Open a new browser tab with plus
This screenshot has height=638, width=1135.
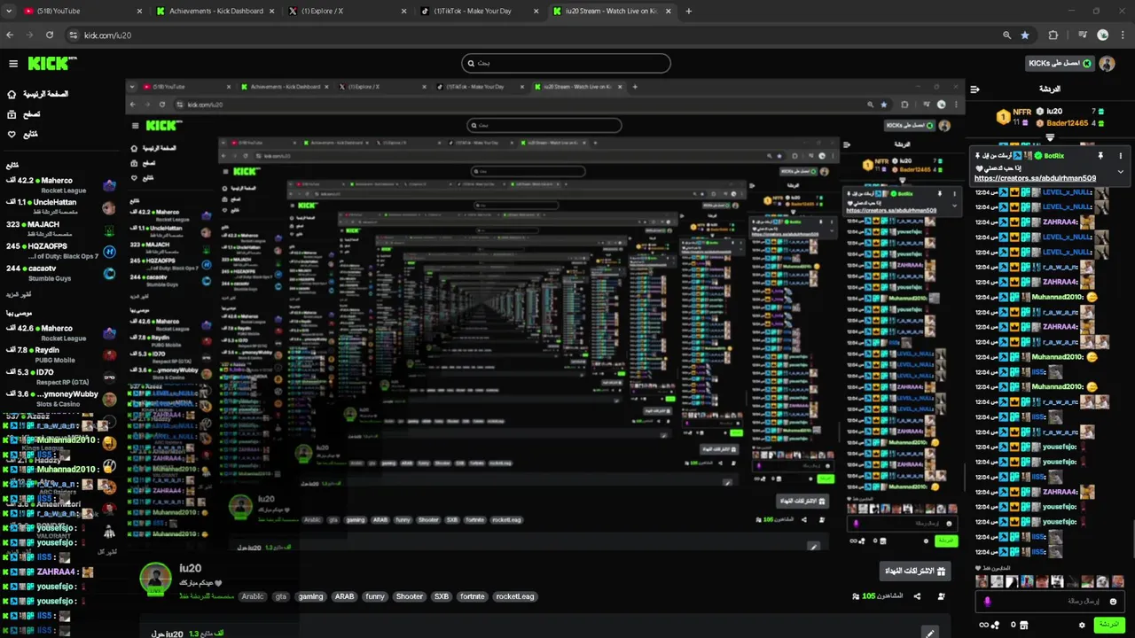689,11
